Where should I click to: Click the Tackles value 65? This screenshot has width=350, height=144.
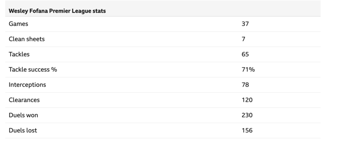coord(245,54)
